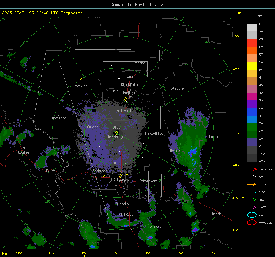
Task: Select the 51 dBZ yellow color swatch
Action: pyautogui.click(x=252, y=66)
